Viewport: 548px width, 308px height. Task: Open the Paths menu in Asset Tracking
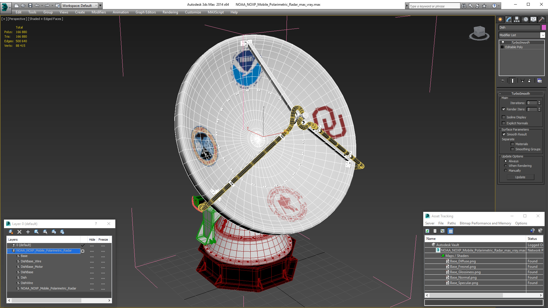point(452,223)
